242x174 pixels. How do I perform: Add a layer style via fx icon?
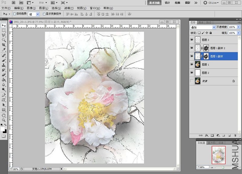(207, 135)
